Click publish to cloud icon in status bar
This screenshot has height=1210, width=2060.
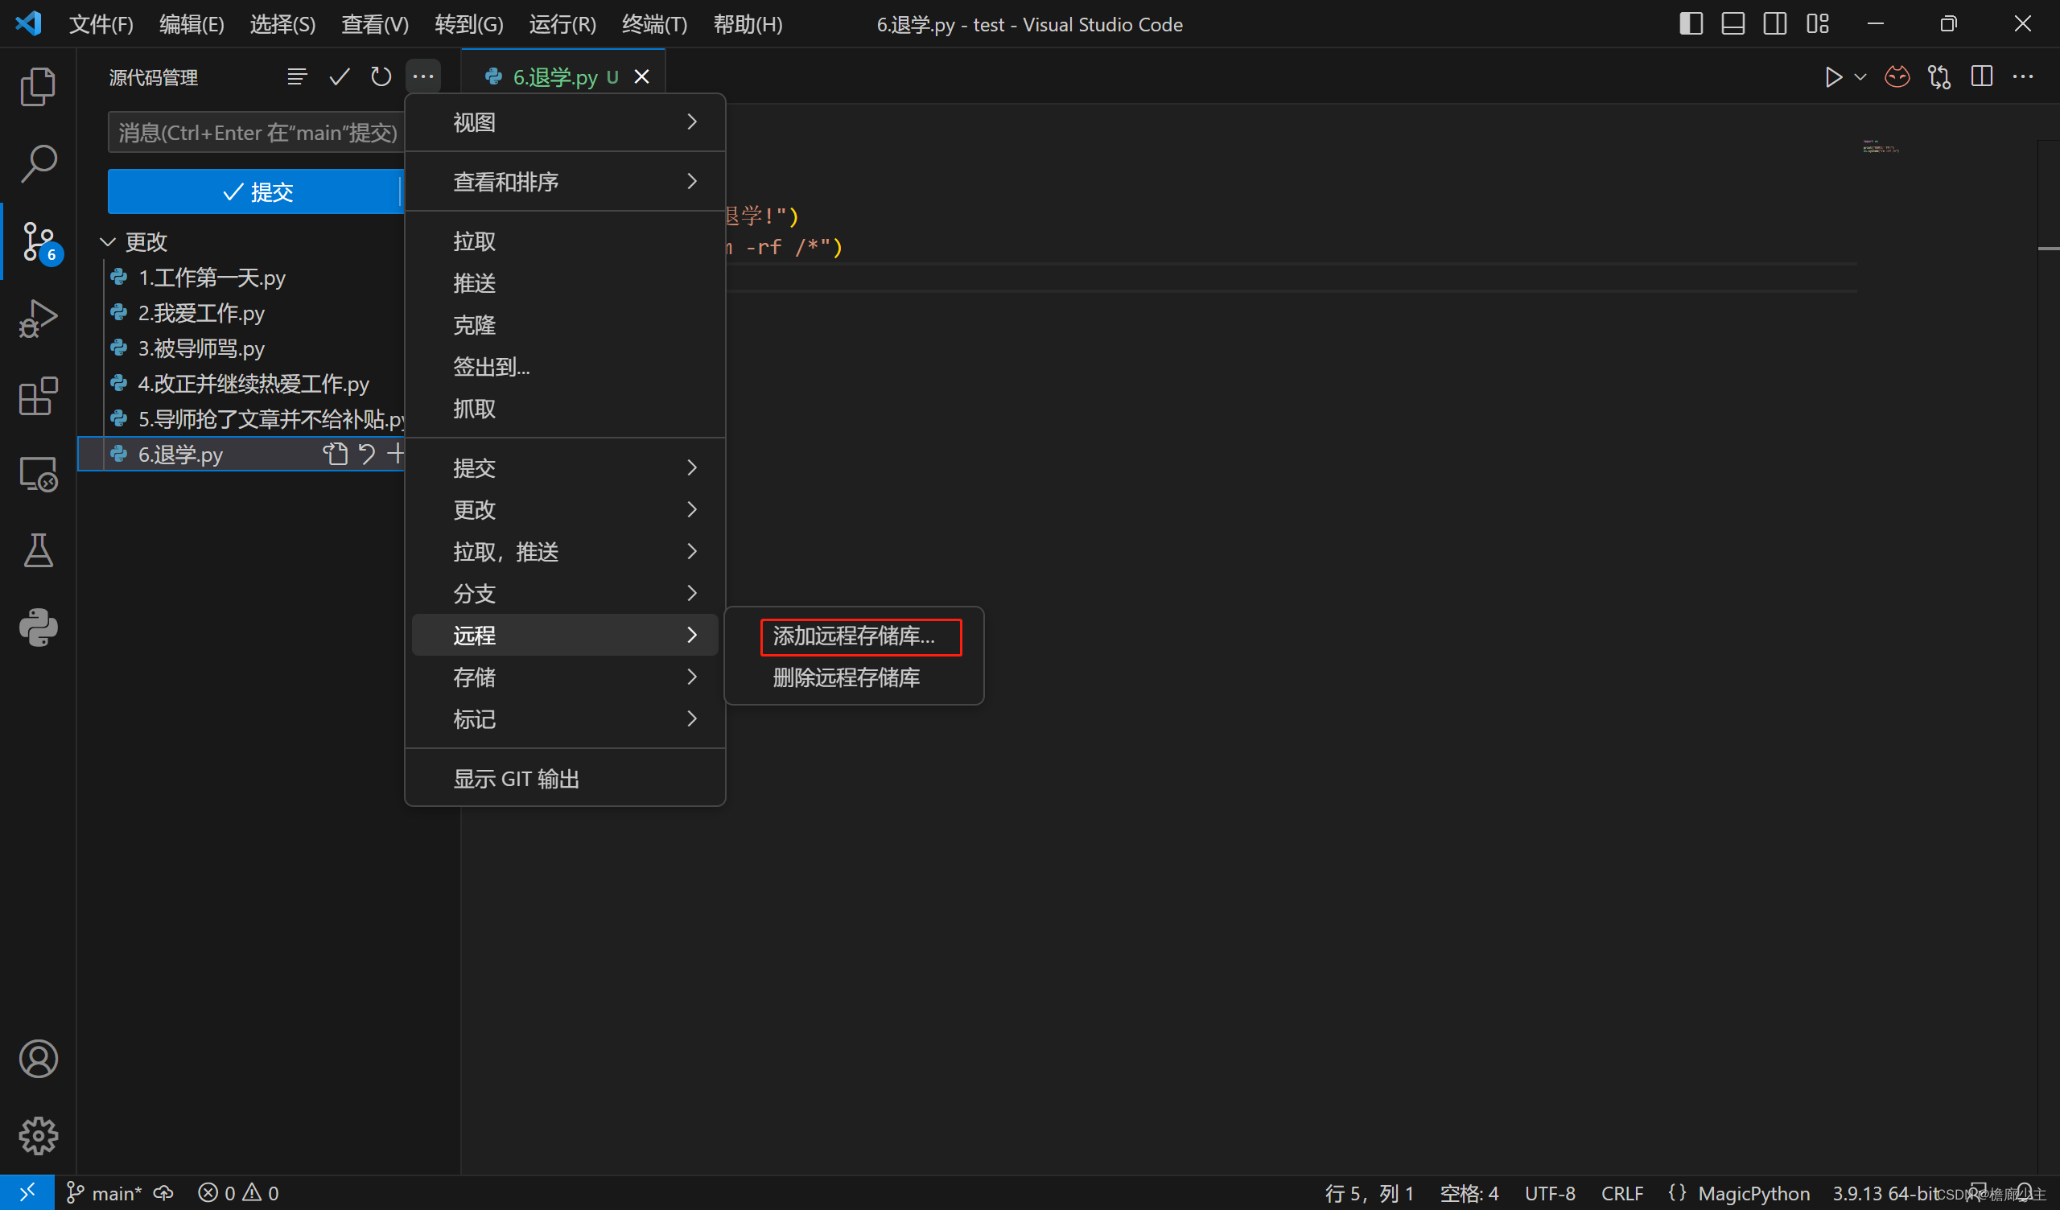pyautogui.click(x=163, y=1193)
